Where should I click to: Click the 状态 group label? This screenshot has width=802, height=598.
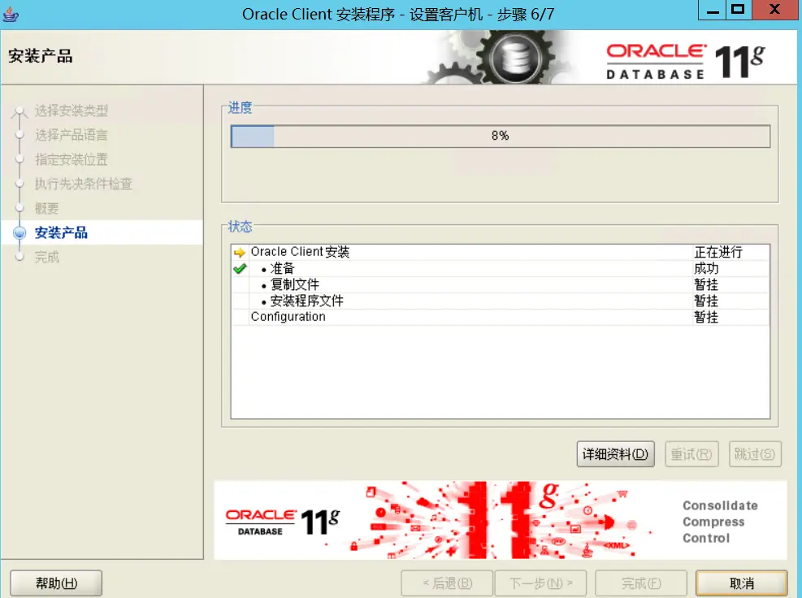[x=240, y=226]
